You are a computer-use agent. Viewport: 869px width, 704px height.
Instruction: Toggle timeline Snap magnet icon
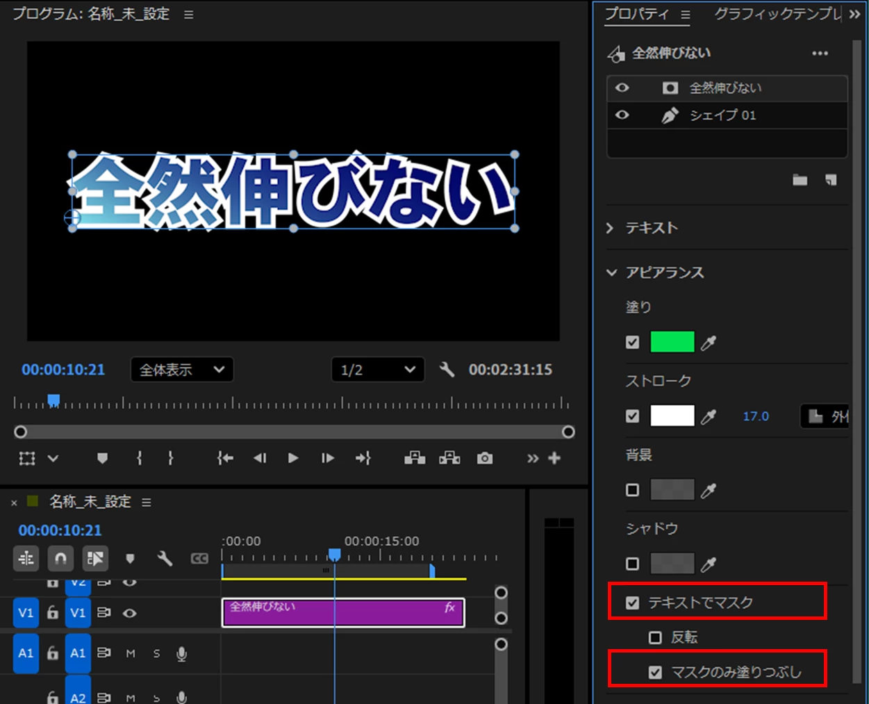60,558
